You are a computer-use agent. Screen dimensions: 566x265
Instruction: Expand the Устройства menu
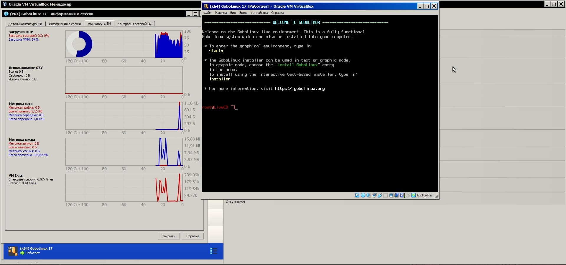click(x=259, y=13)
